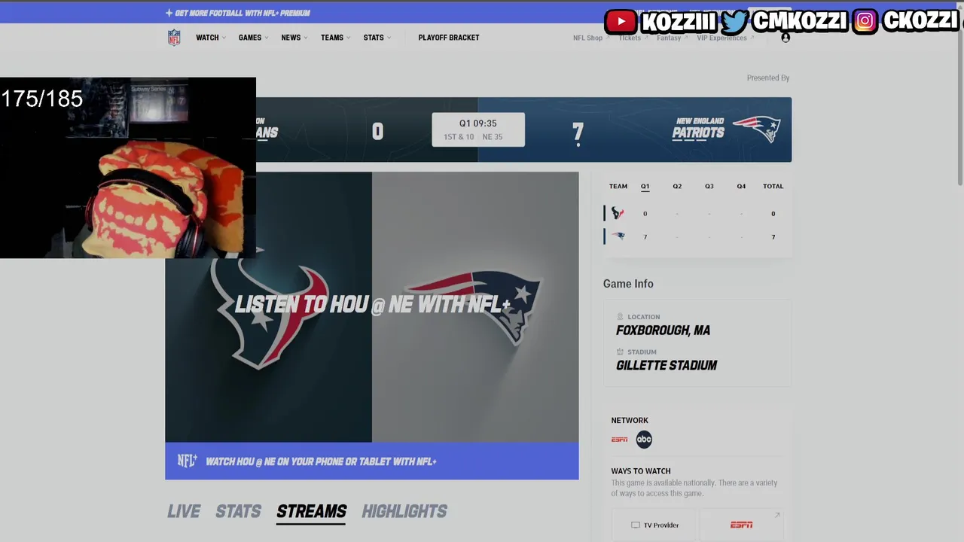Image resolution: width=964 pixels, height=542 pixels.
Task: Select the Q1 column header
Action: (645, 186)
